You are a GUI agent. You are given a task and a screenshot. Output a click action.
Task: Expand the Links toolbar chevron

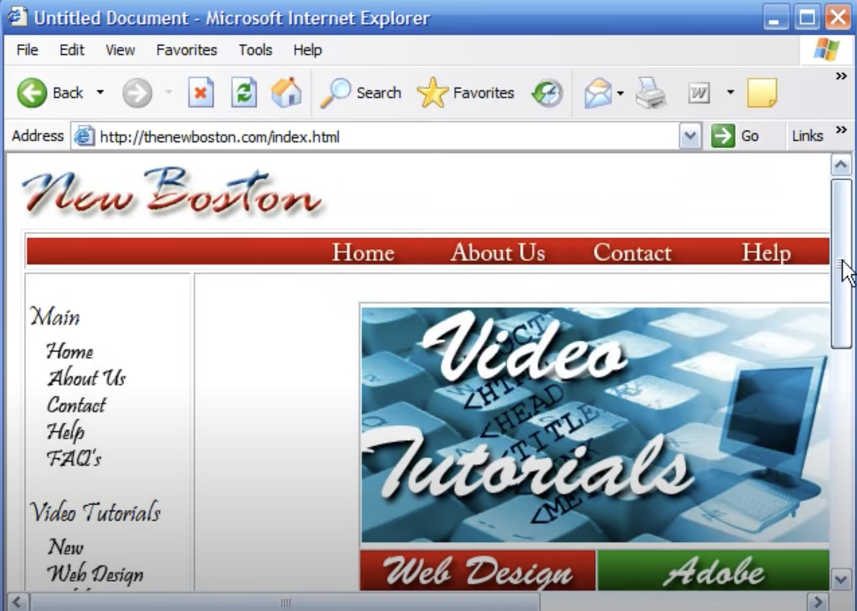click(x=841, y=130)
